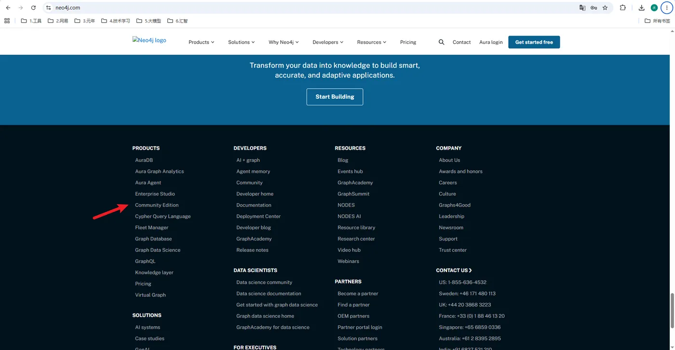Screen dimensions: 675x350
Task: Open the Chrome profile avatar
Action: (654, 8)
